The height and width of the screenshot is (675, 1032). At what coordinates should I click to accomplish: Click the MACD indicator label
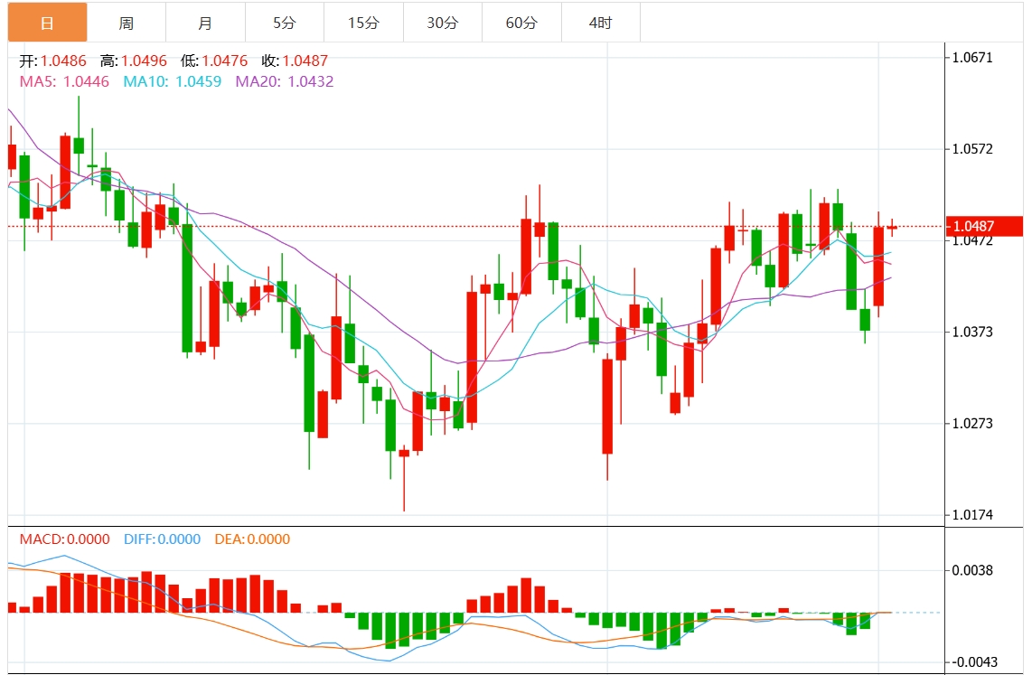pyautogui.click(x=64, y=539)
